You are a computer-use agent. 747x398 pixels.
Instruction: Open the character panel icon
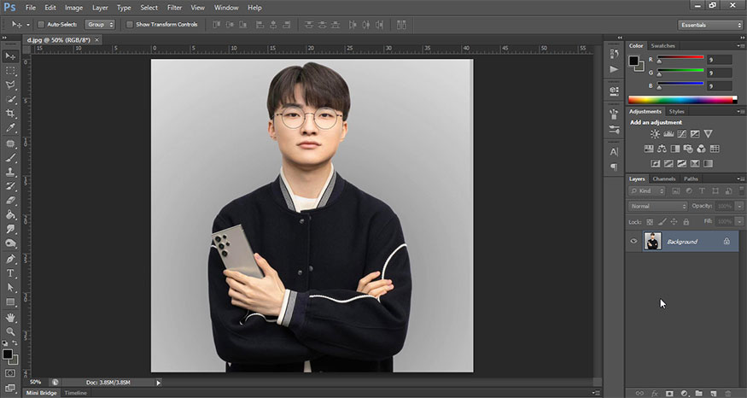[x=614, y=152]
